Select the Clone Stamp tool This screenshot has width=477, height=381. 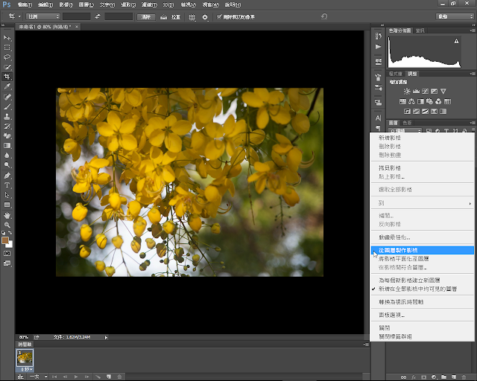tap(7, 116)
